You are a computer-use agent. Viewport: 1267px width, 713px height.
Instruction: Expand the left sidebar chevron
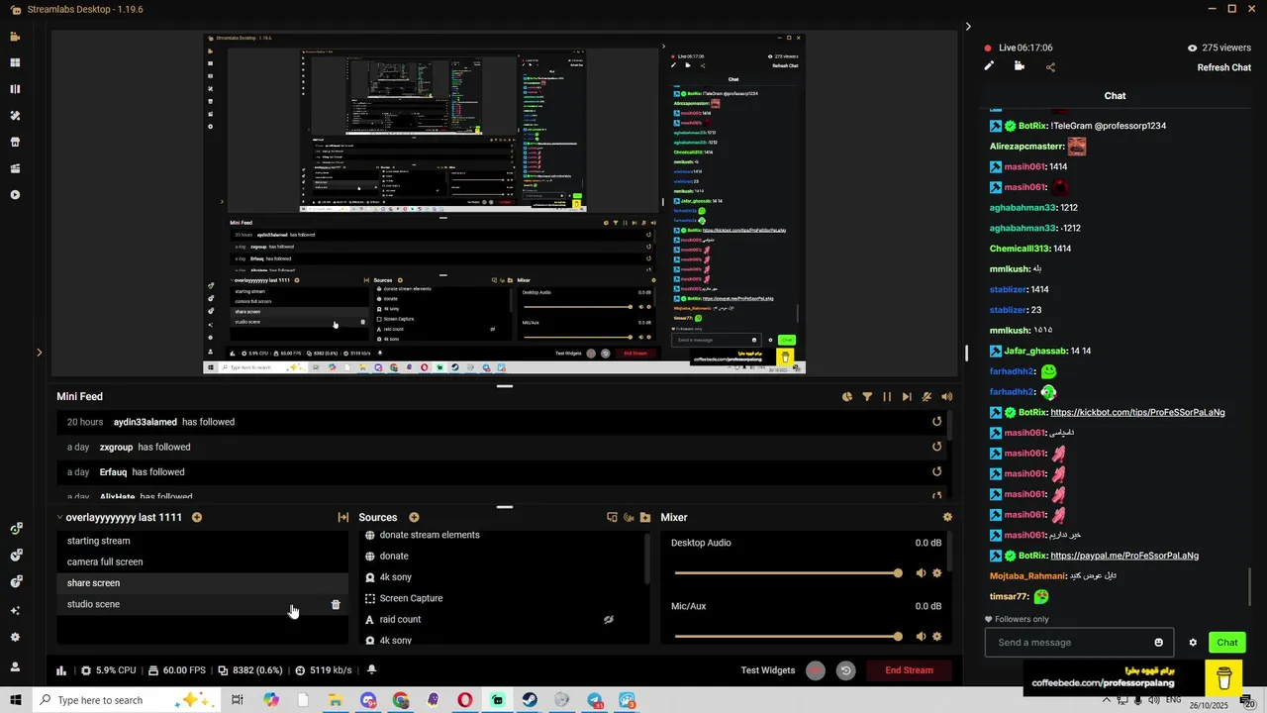click(39, 352)
